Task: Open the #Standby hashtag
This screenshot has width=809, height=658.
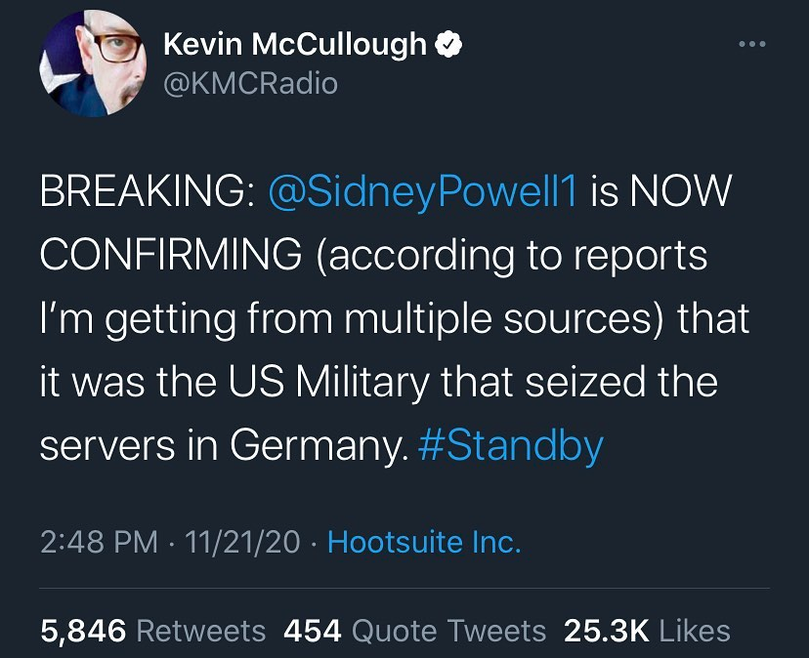Action: (x=510, y=444)
